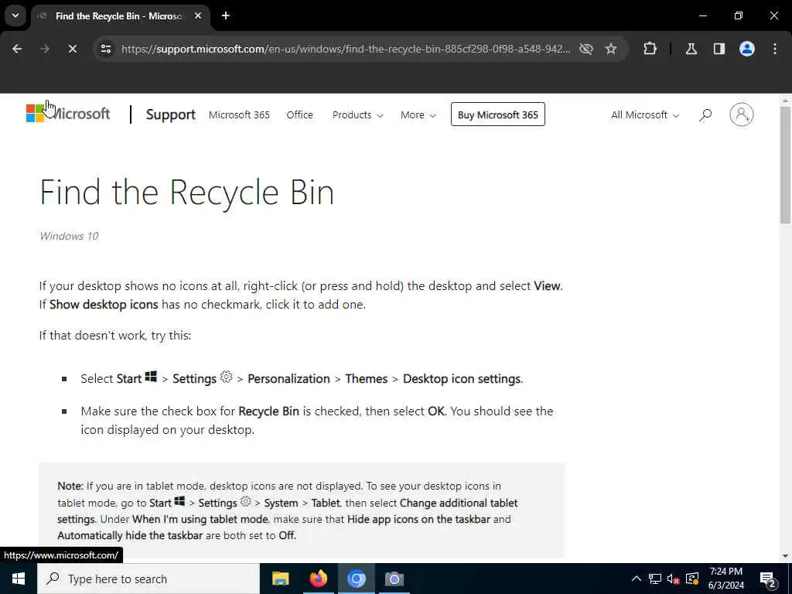
Task: Open the notification center icon
Action: coord(768,579)
